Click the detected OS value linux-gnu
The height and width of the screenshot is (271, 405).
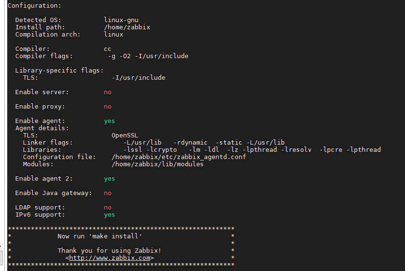point(121,20)
